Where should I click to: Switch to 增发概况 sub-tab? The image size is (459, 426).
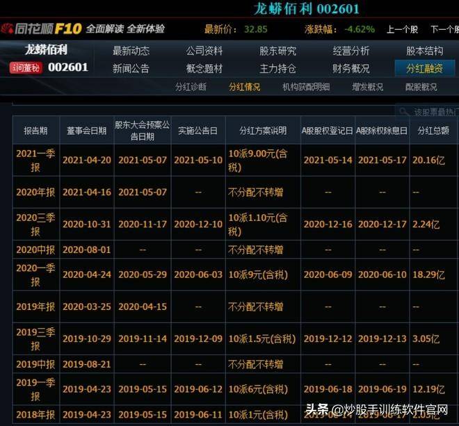[368, 87]
